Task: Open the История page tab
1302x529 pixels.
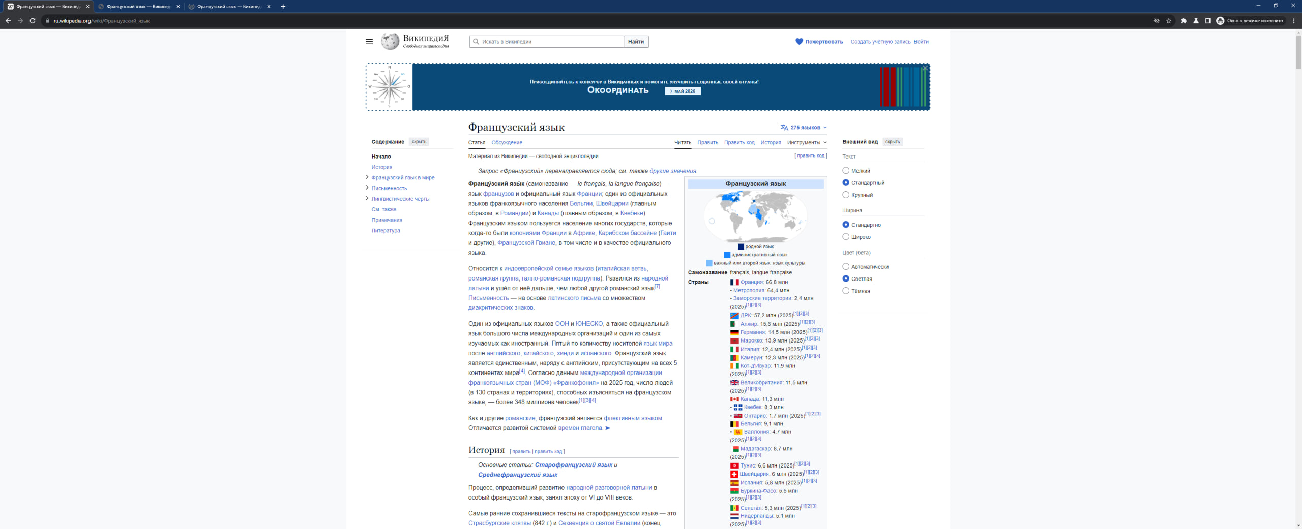Action: click(x=771, y=143)
